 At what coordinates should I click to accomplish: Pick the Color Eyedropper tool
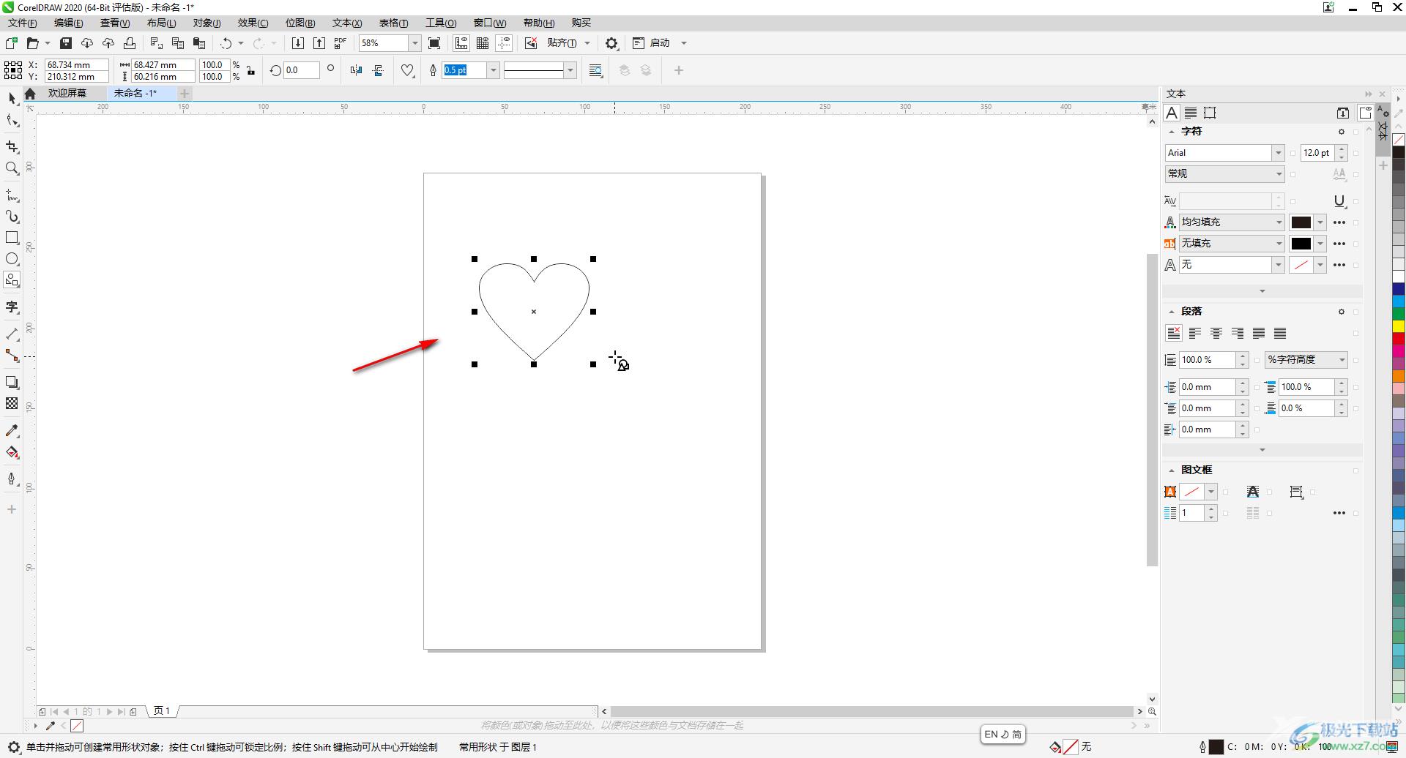coord(12,430)
